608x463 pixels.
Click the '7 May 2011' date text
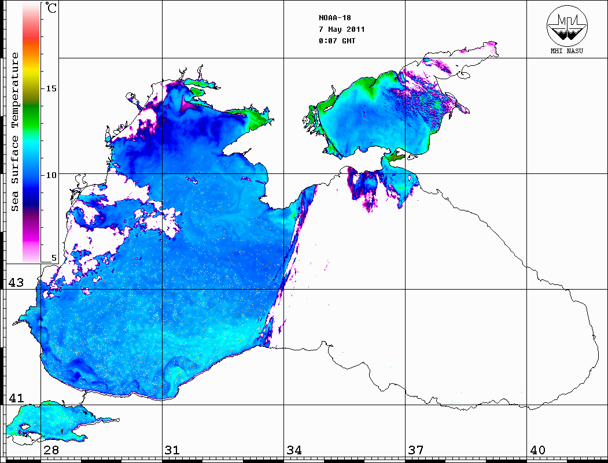pos(342,29)
